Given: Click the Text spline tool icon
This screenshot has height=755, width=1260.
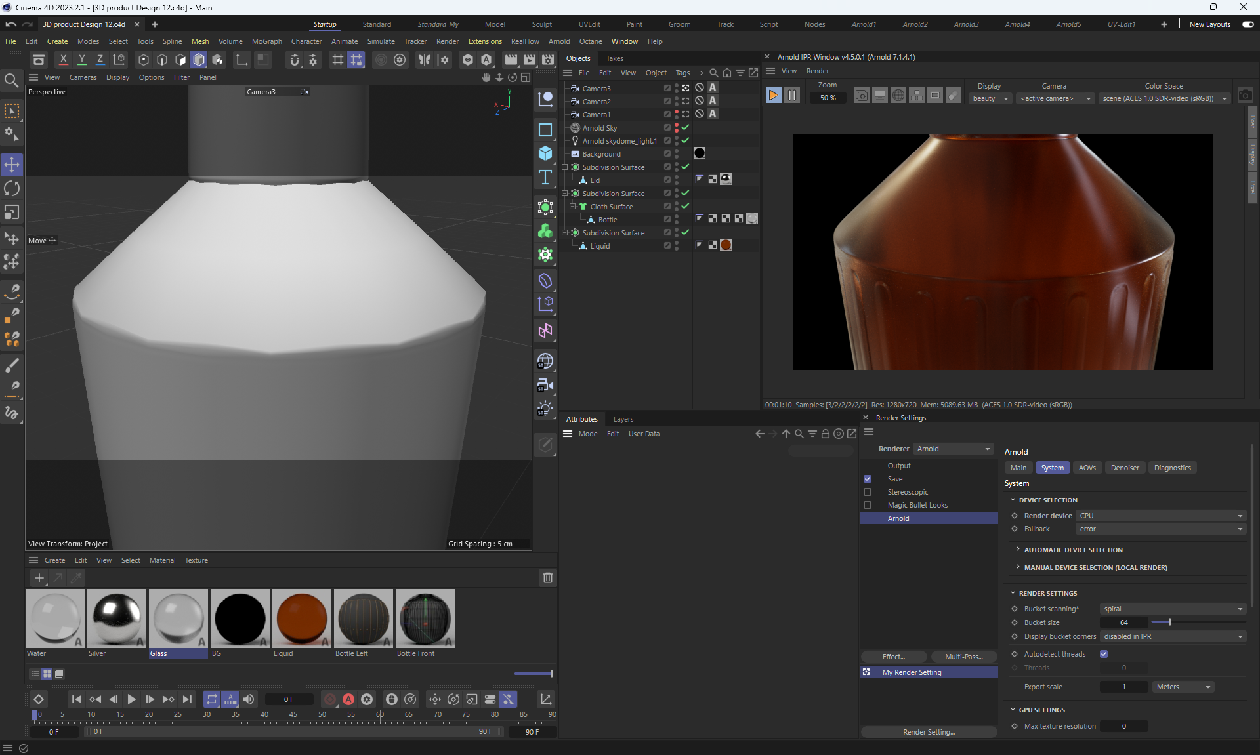Looking at the screenshot, I should [545, 177].
